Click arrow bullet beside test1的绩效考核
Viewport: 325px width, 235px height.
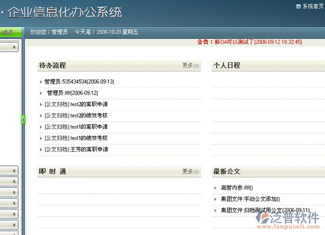(x=41, y=138)
